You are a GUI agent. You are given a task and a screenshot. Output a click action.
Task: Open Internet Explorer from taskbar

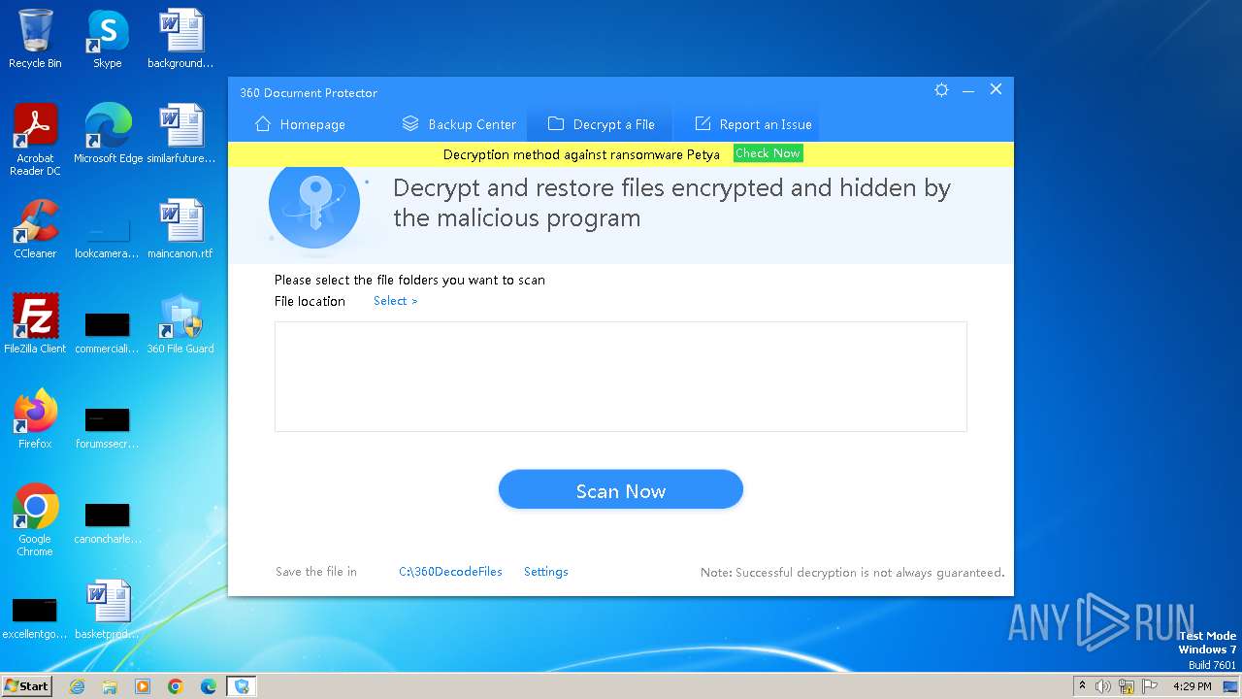pos(77,686)
